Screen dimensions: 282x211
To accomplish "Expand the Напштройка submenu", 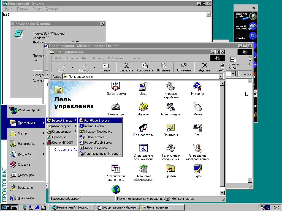I will click(26, 144).
